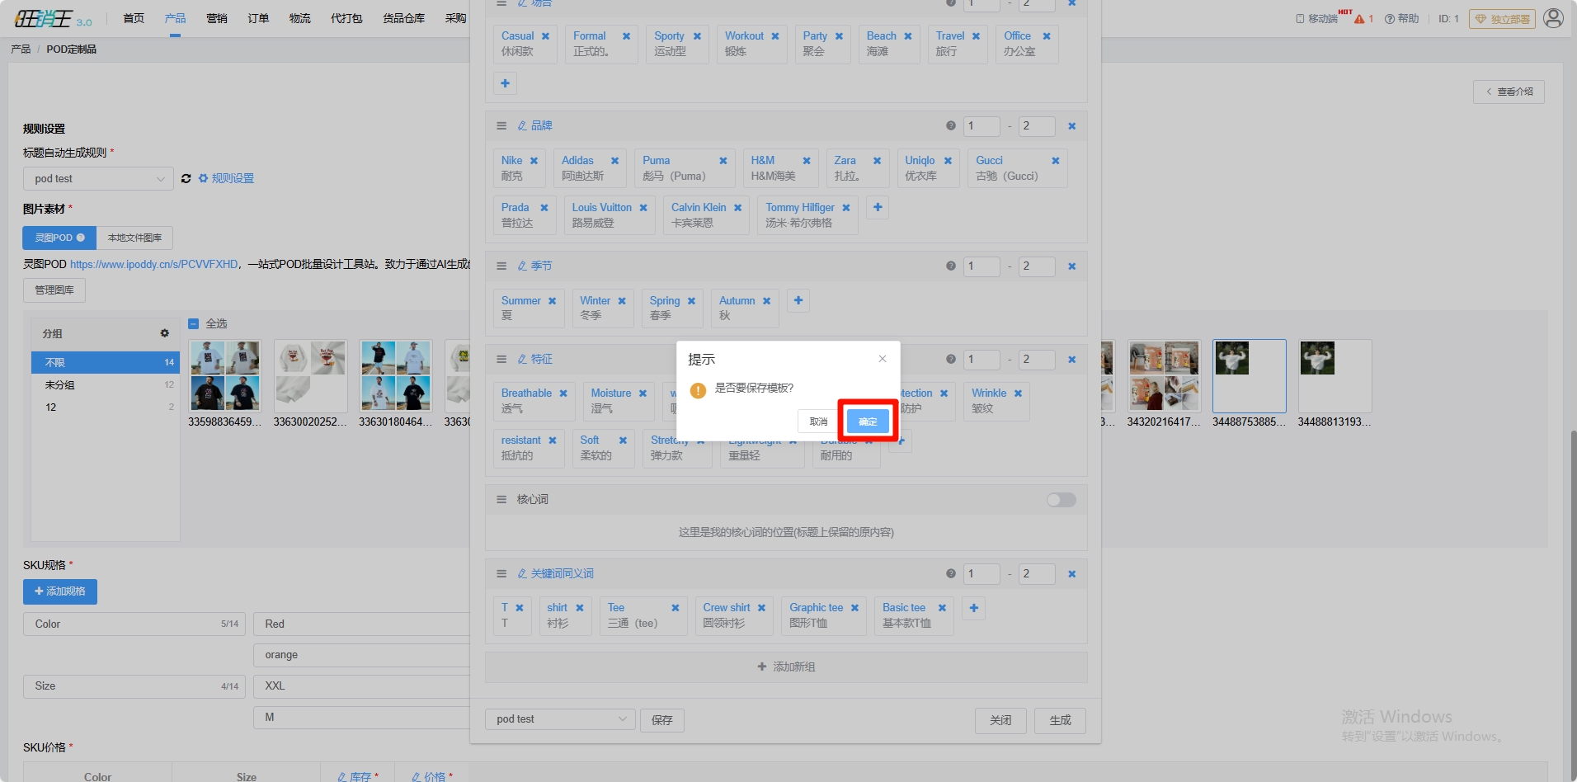Switch to the local file library tab
Image resolution: width=1577 pixels, height=782 pixels.
click(x=134, y=238)
